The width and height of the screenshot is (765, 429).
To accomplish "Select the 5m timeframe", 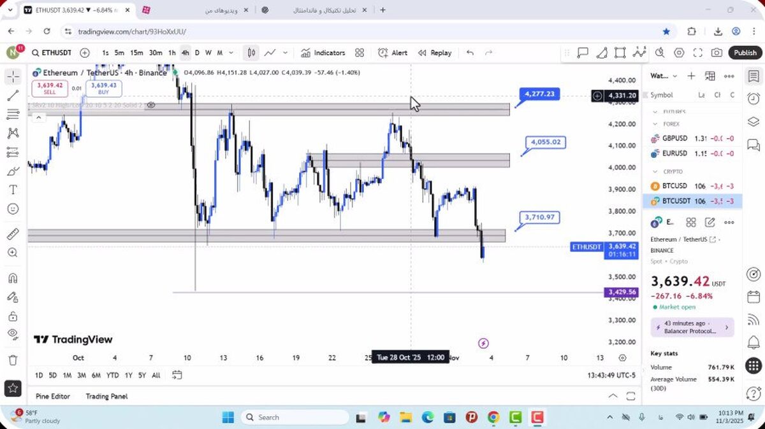I will pos(119,53).
